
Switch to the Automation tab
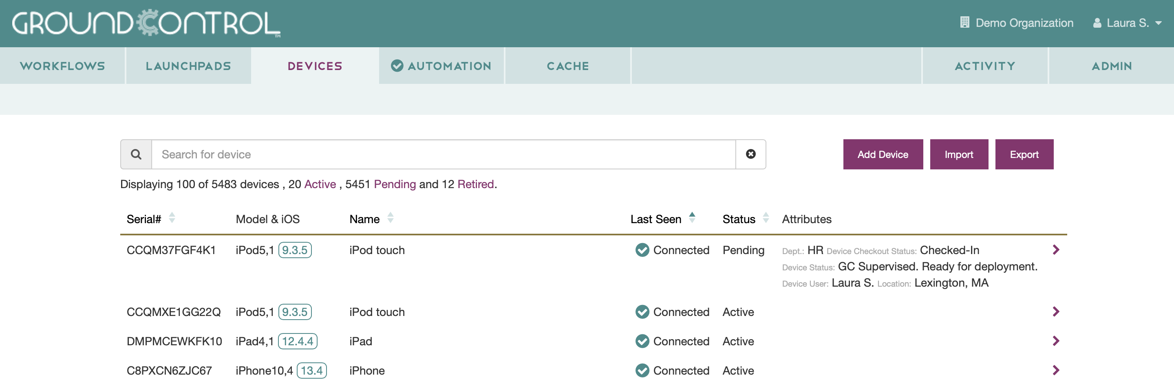point(441,66)
